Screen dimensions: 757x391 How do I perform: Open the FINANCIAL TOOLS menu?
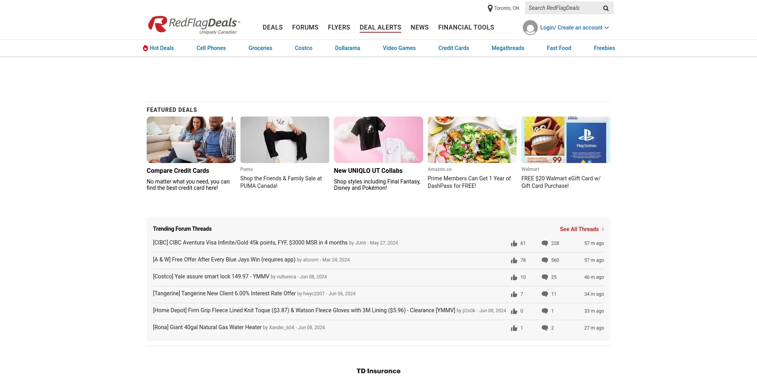(x=466, y=27)
